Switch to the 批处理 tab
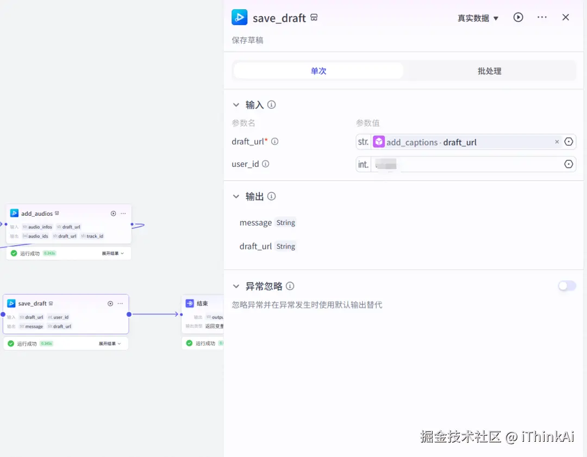 click(x=489, y=70)
